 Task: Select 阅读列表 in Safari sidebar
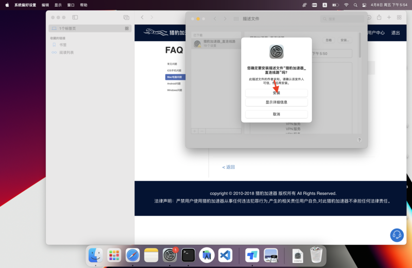(66, 53)
